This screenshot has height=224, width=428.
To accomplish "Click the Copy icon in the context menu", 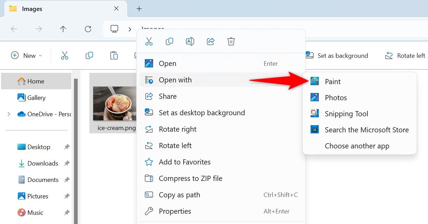I will [x=169, y=42].
